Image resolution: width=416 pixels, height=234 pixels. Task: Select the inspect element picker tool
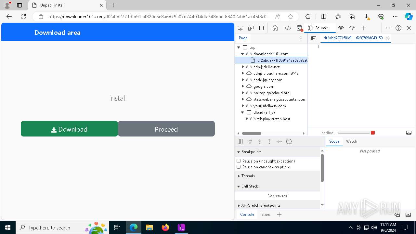tap(240, 28)
